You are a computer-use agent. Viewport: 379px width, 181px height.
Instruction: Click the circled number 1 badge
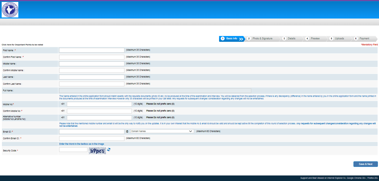click(x=223, y=38)
